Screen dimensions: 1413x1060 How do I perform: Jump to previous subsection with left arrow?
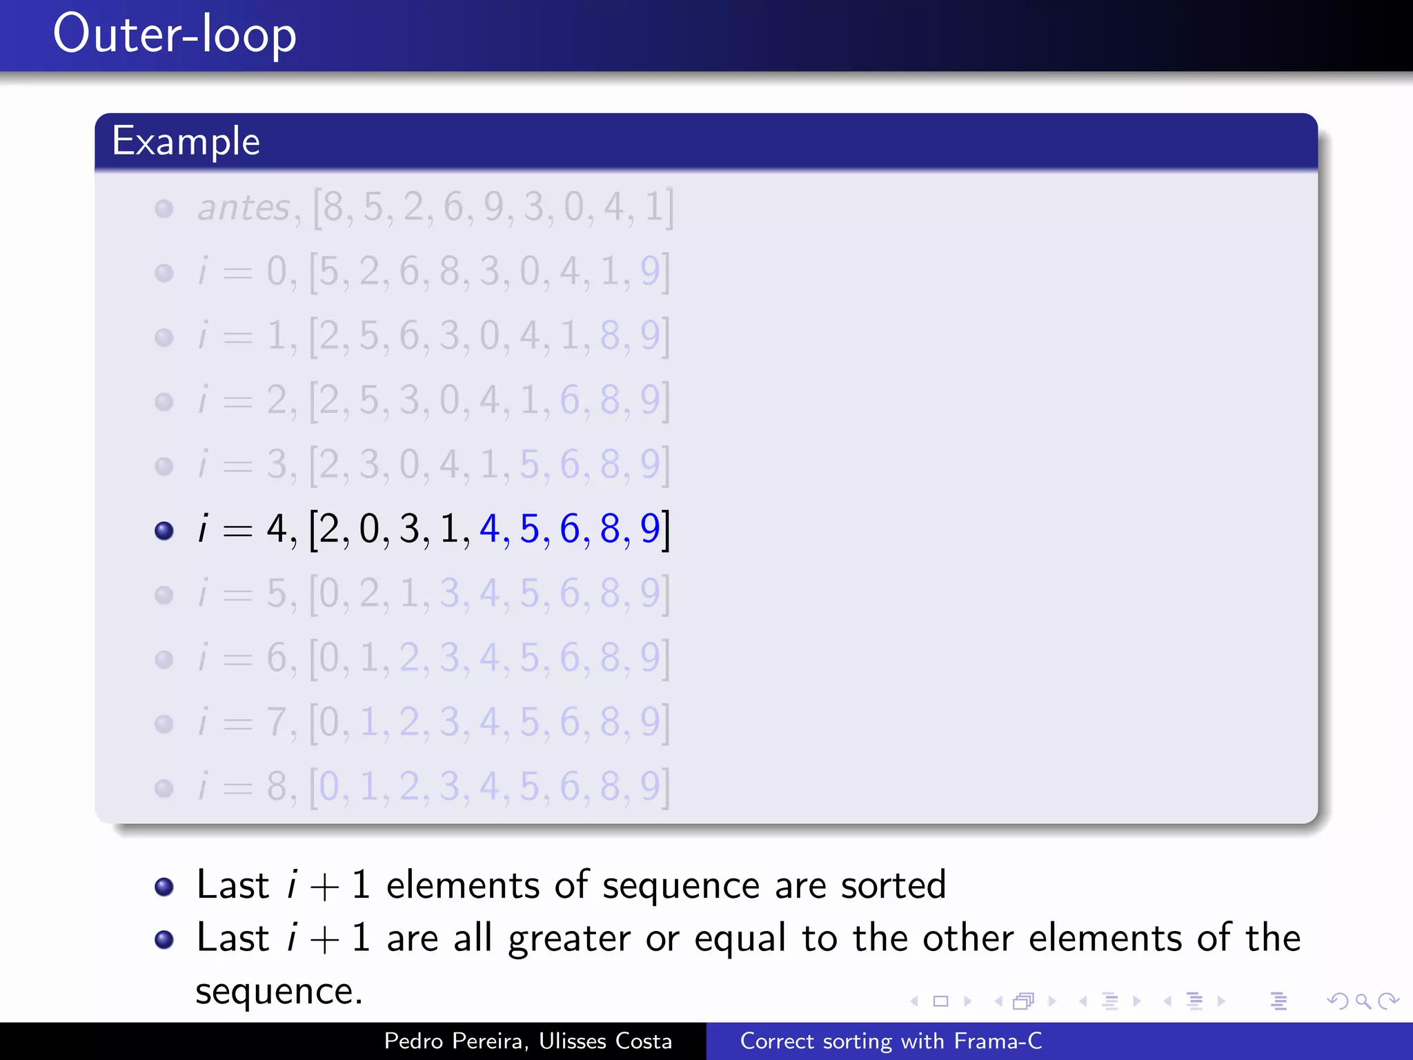click(x=1083, y=1001)
